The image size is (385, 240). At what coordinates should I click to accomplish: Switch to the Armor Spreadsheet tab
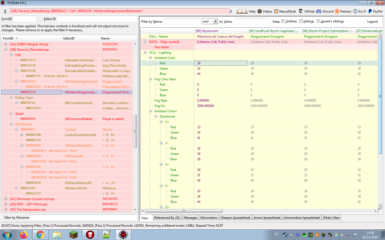click(x=267, y=218)
